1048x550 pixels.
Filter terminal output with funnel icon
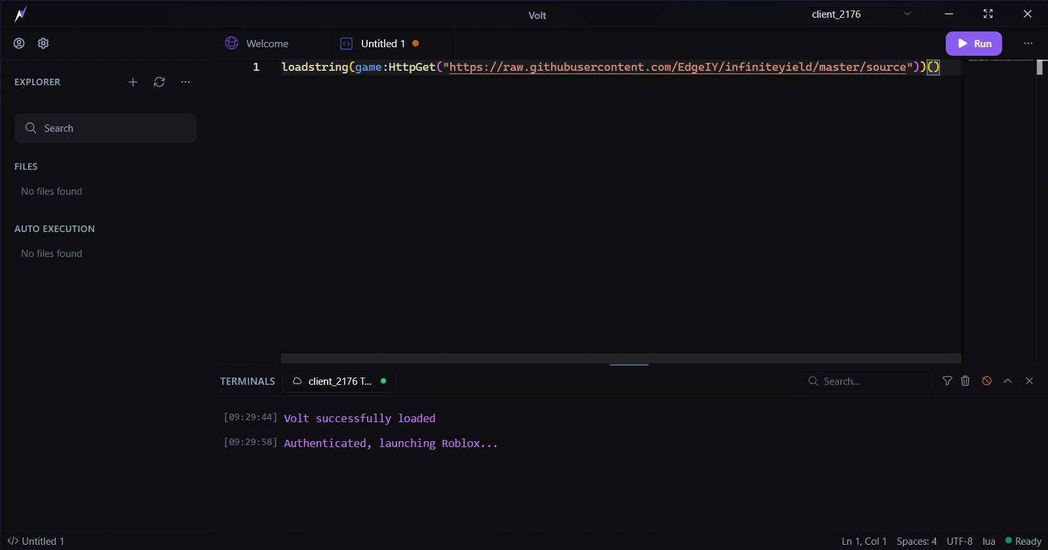pos(947,381)
